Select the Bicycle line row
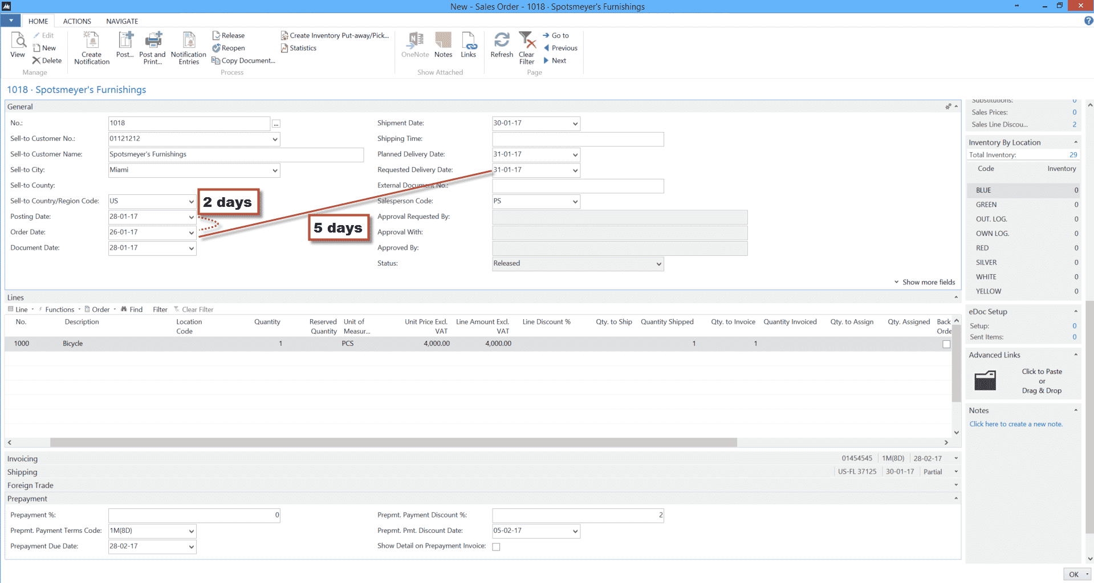 (478, 344)
